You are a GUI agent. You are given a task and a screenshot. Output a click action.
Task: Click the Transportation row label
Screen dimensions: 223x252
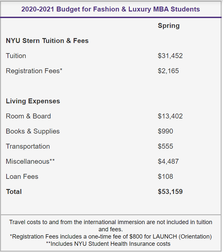[28, 146]
